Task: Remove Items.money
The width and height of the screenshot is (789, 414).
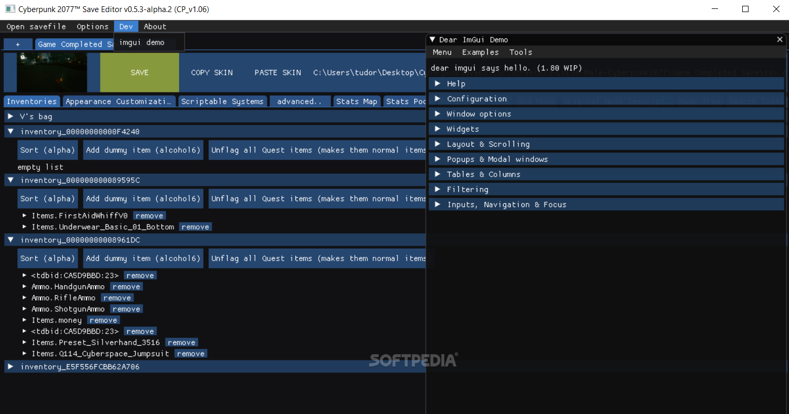Action: click(104, 320)
